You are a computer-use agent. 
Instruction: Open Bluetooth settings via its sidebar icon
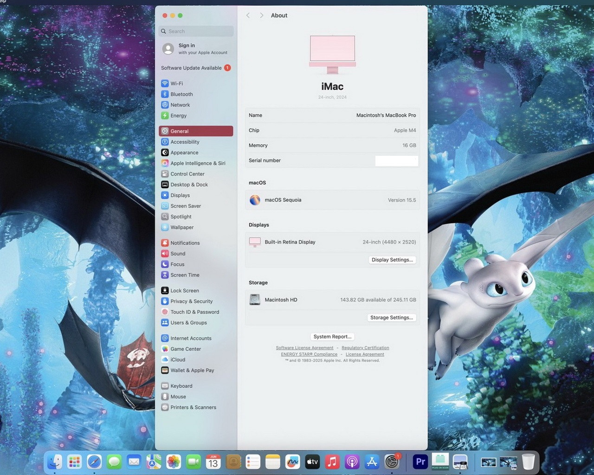pyautogui.click(x=165, y=94)
